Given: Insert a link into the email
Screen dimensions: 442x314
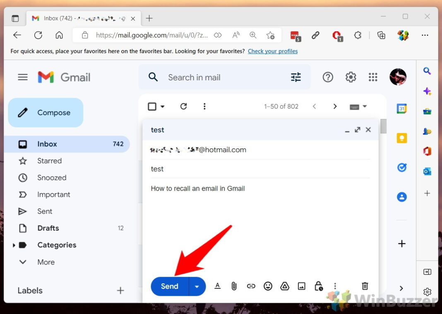Looking at the screenshot, I should tap(251, 286).
